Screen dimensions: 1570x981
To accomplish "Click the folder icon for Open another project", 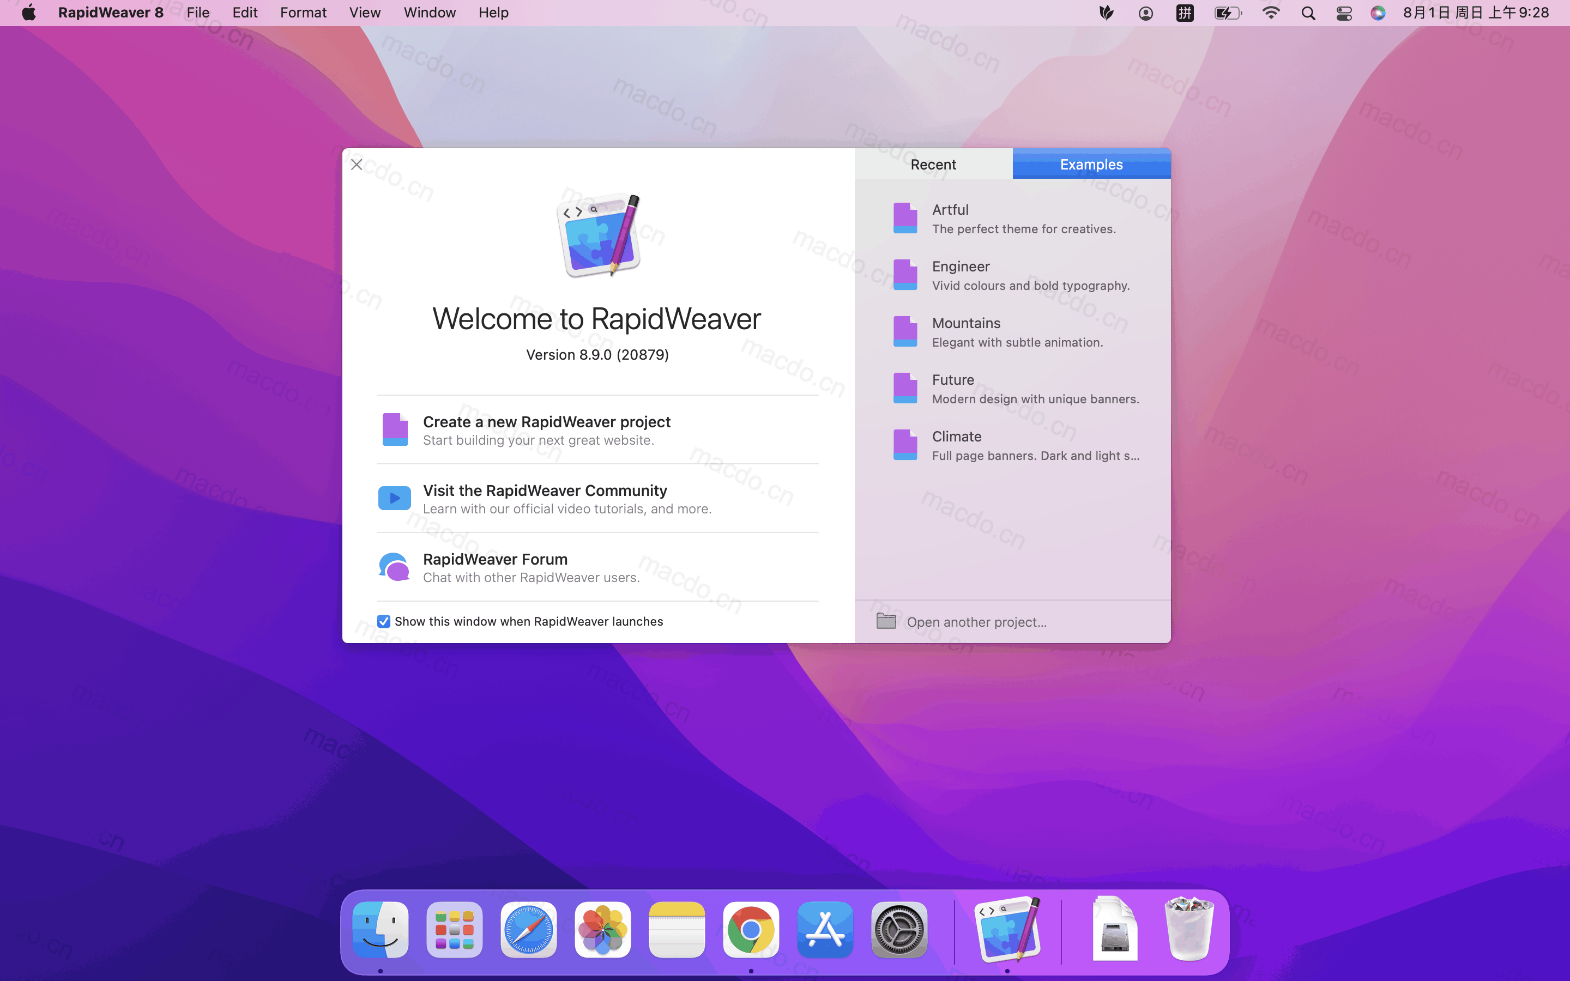I will pyautogui.click(x=886, y=621).
